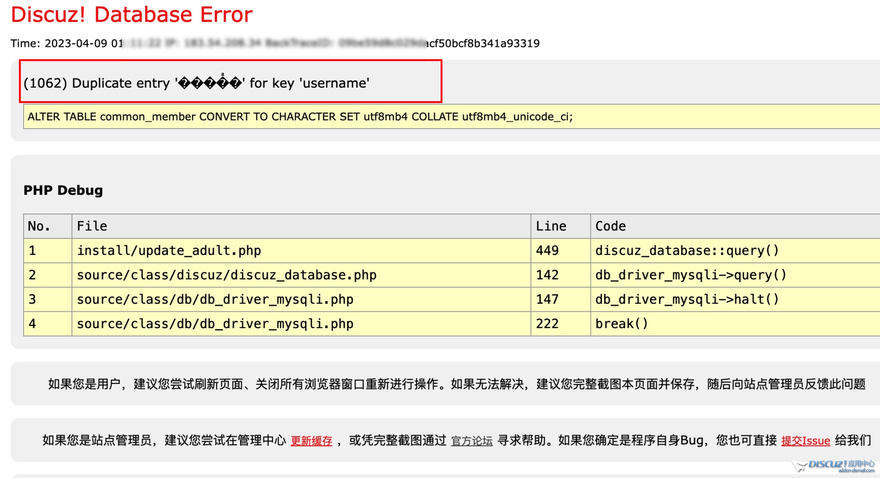Click the discuz_database::query() code cell
The width and height of the screenshot is (880, 478).
tap(687, 251)
